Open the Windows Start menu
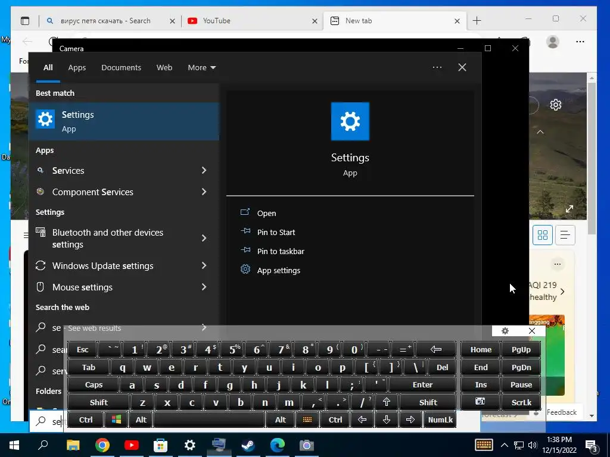Viewport: 610px width, 457px height. [x=14, y=445]
